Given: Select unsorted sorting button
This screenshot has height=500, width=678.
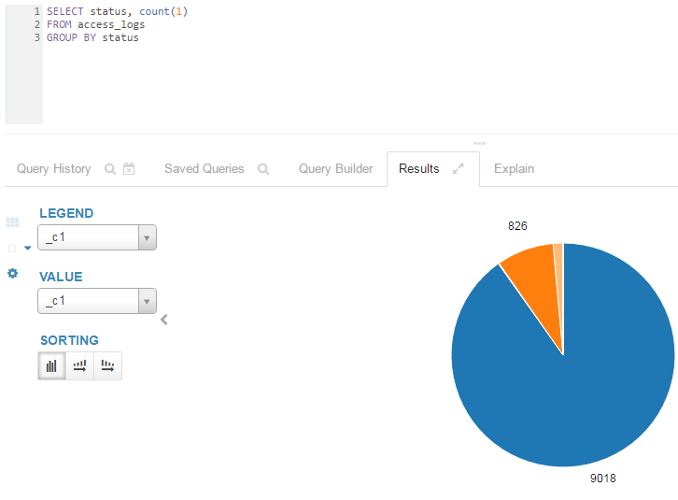Looking at the screenshot, I should click(x=51, y=365).
